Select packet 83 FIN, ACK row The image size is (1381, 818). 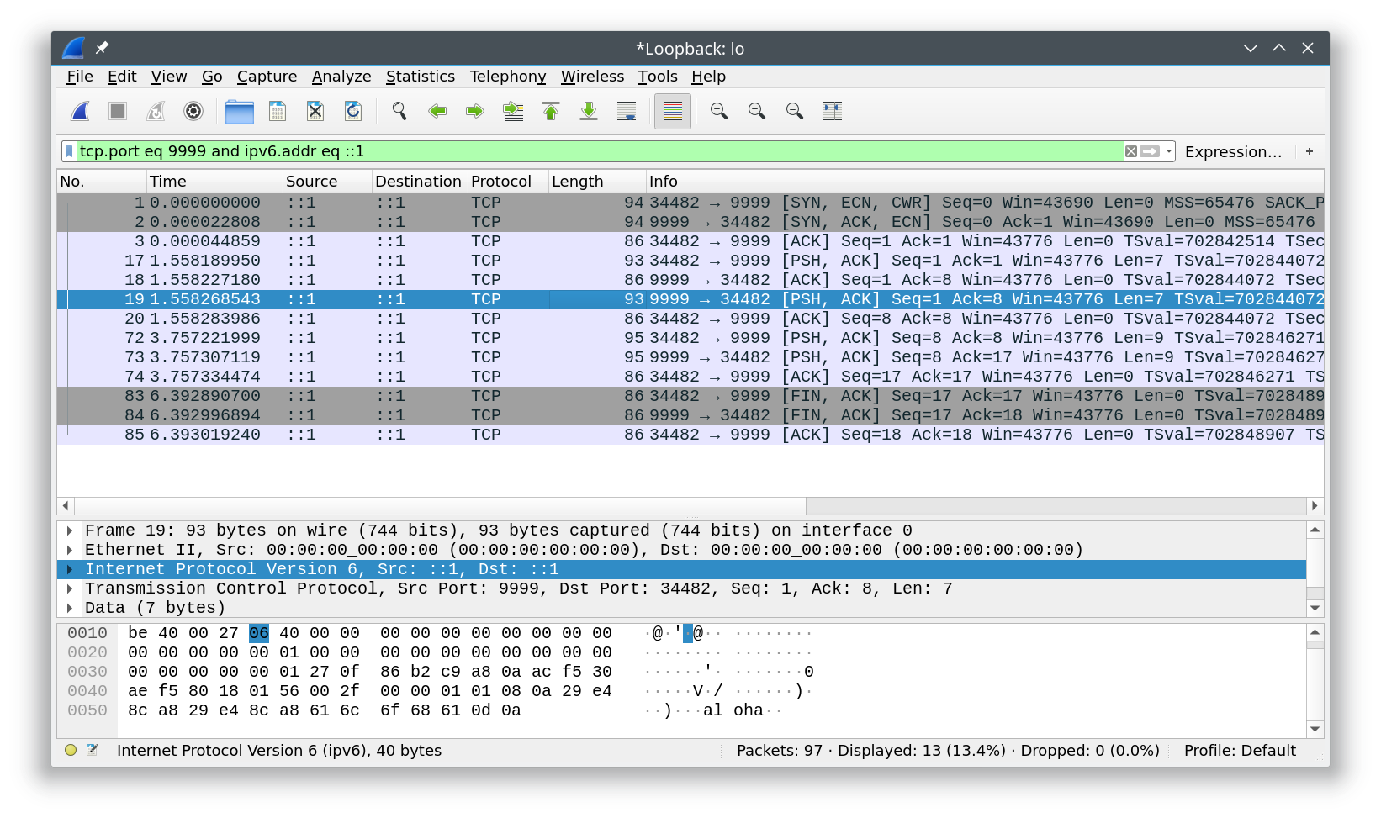[690, 396]
